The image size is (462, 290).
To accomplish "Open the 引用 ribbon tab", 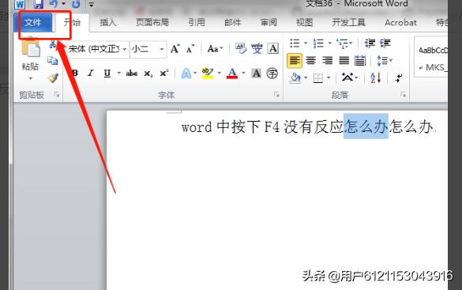I will pyautogui.click(x=197, y=22).
